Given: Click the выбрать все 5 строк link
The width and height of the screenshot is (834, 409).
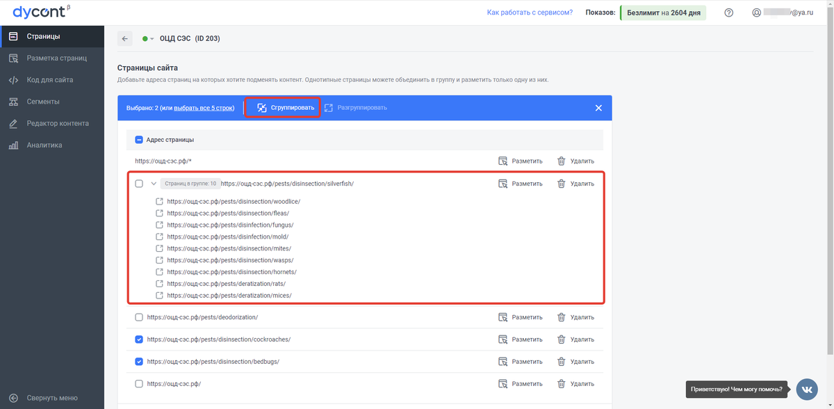Looking at the screenshot, I should click(204, 108).
